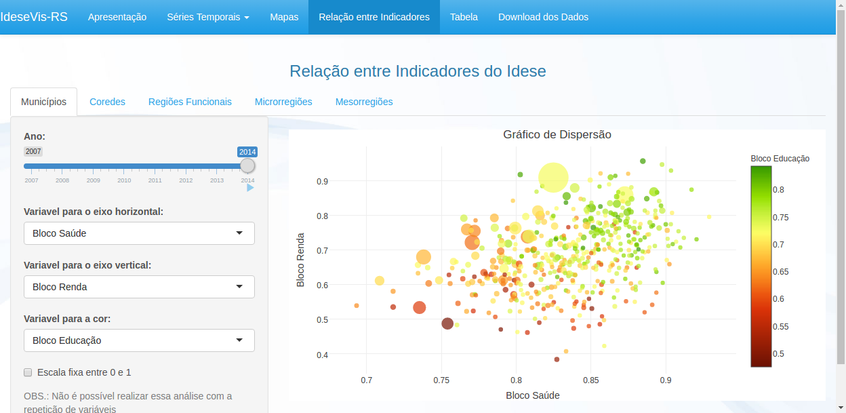
Task: Open the vertical axis variable selector showing Bloco Renda
Action: 138,286
